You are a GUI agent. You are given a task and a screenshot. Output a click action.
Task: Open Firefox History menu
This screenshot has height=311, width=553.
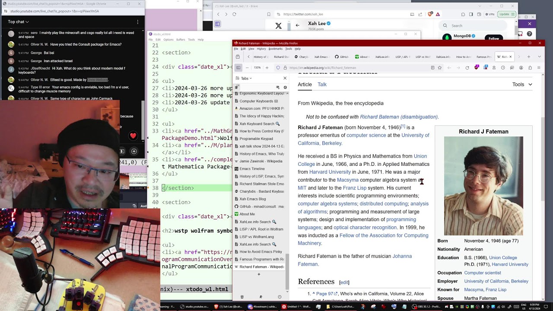pyautogui.click(x=261, y=49)
